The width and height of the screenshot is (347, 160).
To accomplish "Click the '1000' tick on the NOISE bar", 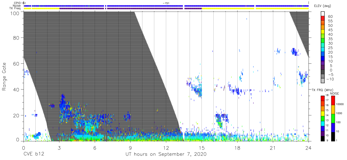I will click(339, 114).
